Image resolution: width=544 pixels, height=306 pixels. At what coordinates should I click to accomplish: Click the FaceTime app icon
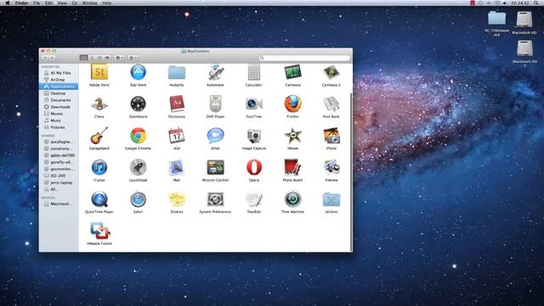click(x=254, y=104)
